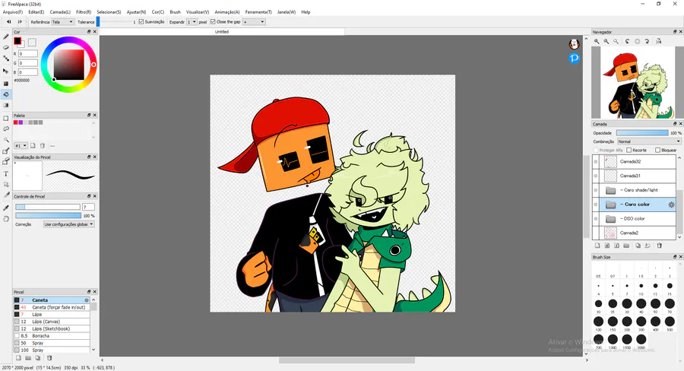Open the Filtro menu

point(84,12)
